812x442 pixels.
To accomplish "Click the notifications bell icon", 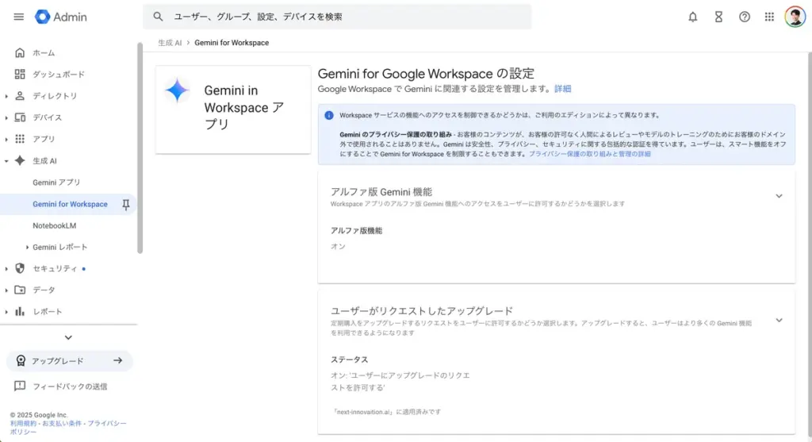I will (692, 17).
